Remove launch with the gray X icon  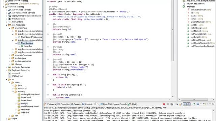(168, 104)
